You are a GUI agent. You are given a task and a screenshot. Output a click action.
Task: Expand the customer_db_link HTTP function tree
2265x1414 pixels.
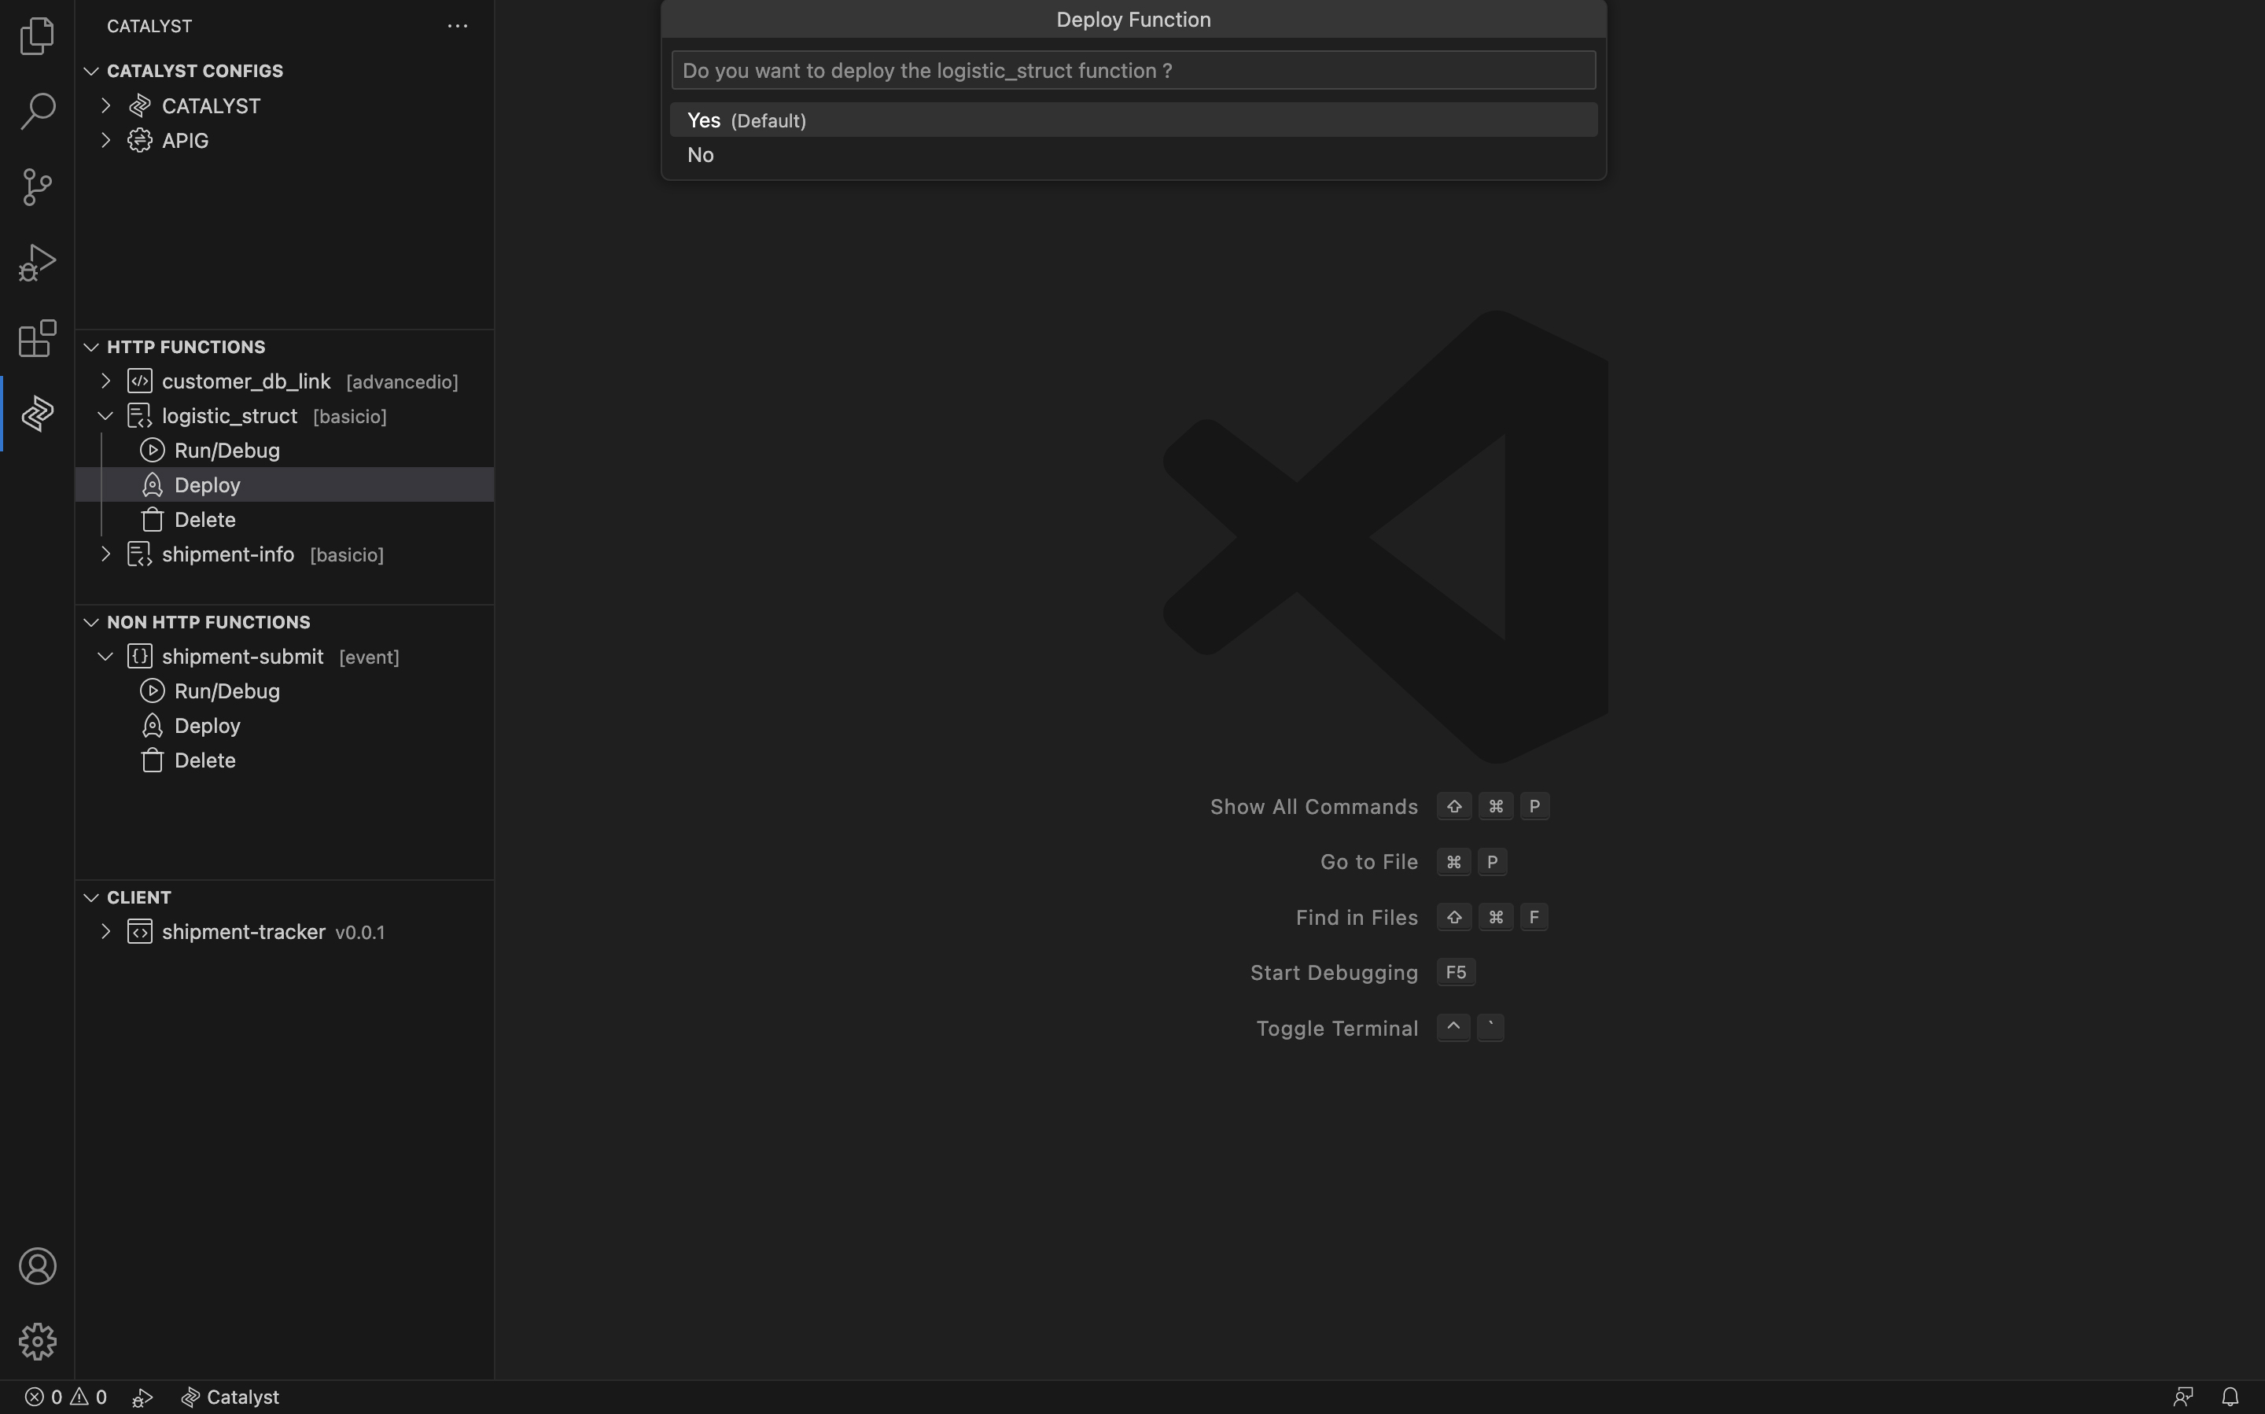(x=105, y=381)
